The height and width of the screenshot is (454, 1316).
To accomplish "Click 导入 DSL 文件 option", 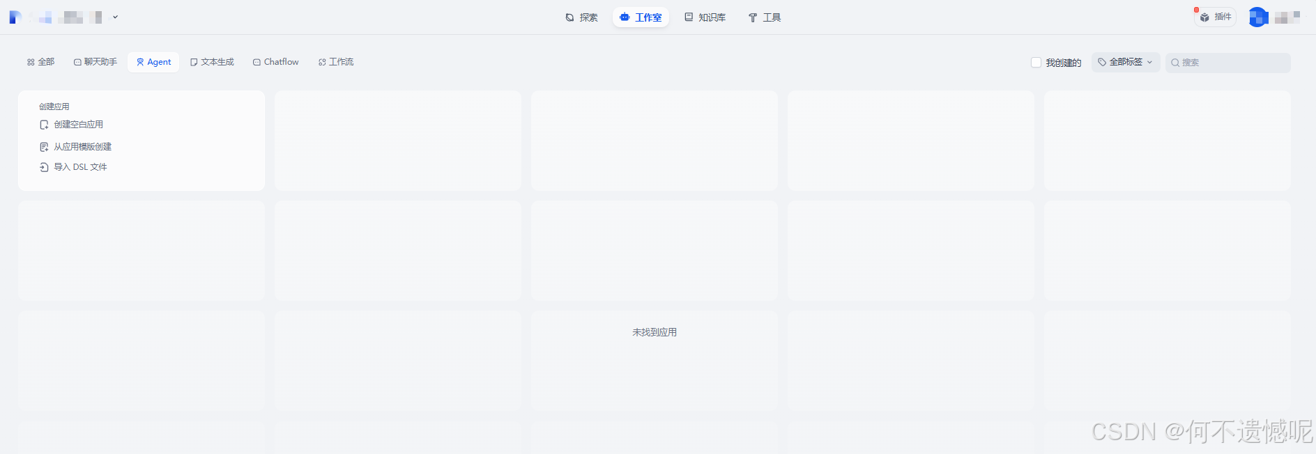I will point(80,167).
